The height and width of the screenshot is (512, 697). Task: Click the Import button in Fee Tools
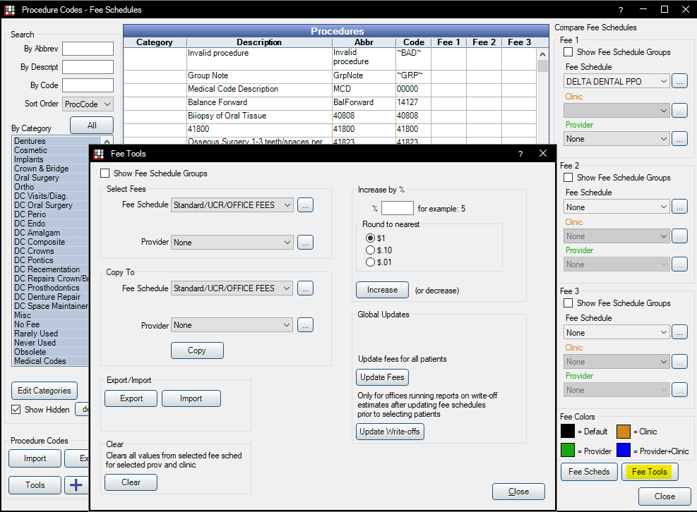click(191, 398)
